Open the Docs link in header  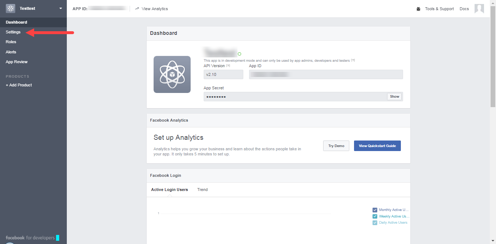[464, 9]
